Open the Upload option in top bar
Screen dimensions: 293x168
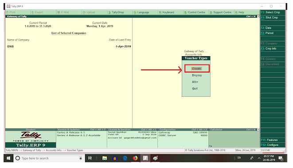tap(94, 12)
